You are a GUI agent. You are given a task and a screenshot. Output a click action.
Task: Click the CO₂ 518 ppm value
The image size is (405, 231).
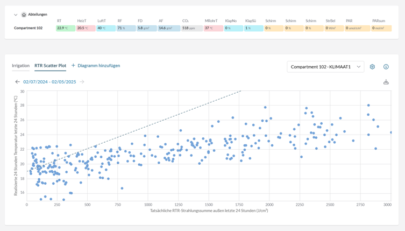[x=192, y=28]
